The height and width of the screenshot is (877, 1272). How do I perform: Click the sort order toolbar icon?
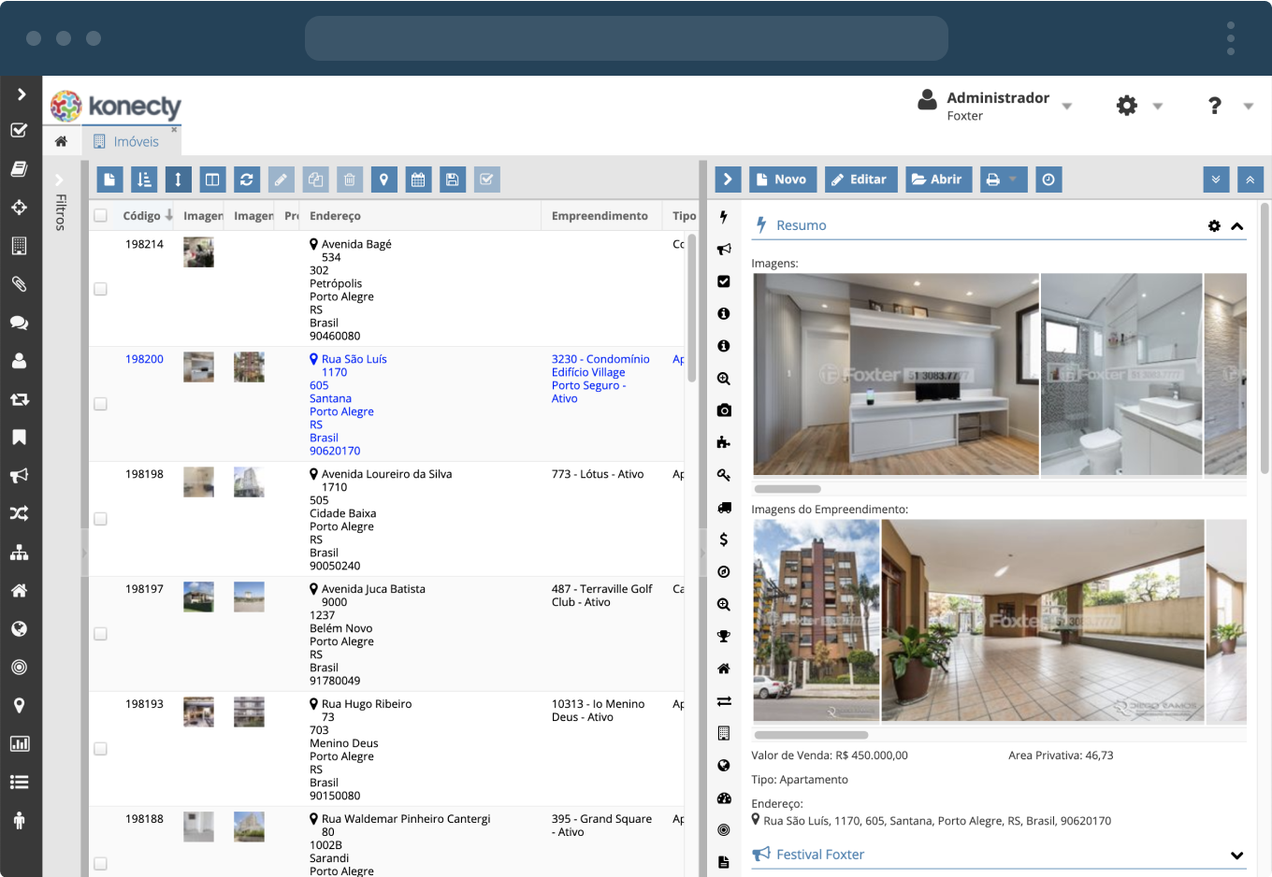click(144, 180)
